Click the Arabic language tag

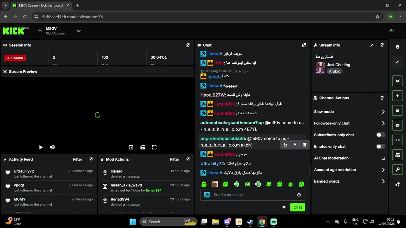pos(334,72)
